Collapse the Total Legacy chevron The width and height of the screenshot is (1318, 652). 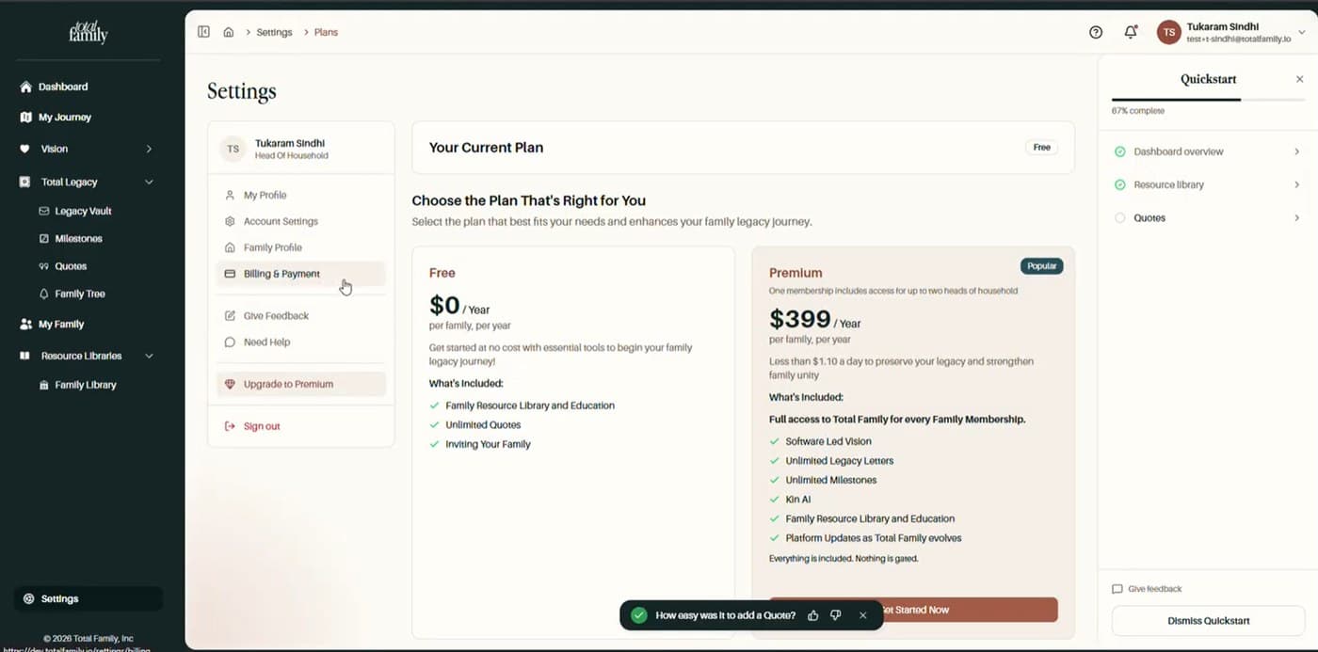coord(149,183)
